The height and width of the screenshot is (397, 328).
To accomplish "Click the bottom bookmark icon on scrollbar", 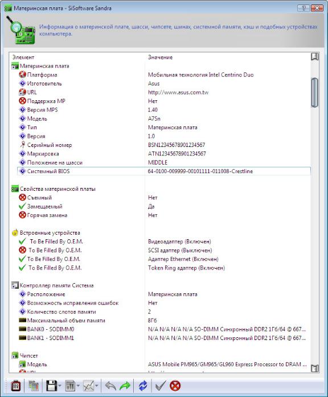I will pyautogui.click(x=314, y=368).
